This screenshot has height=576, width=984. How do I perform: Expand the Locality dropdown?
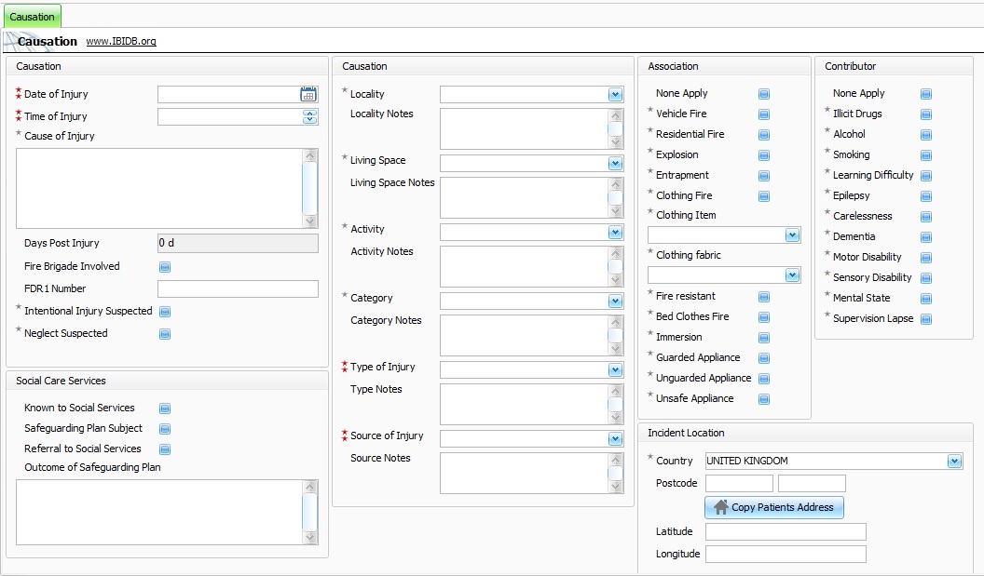tap(615, 94)
